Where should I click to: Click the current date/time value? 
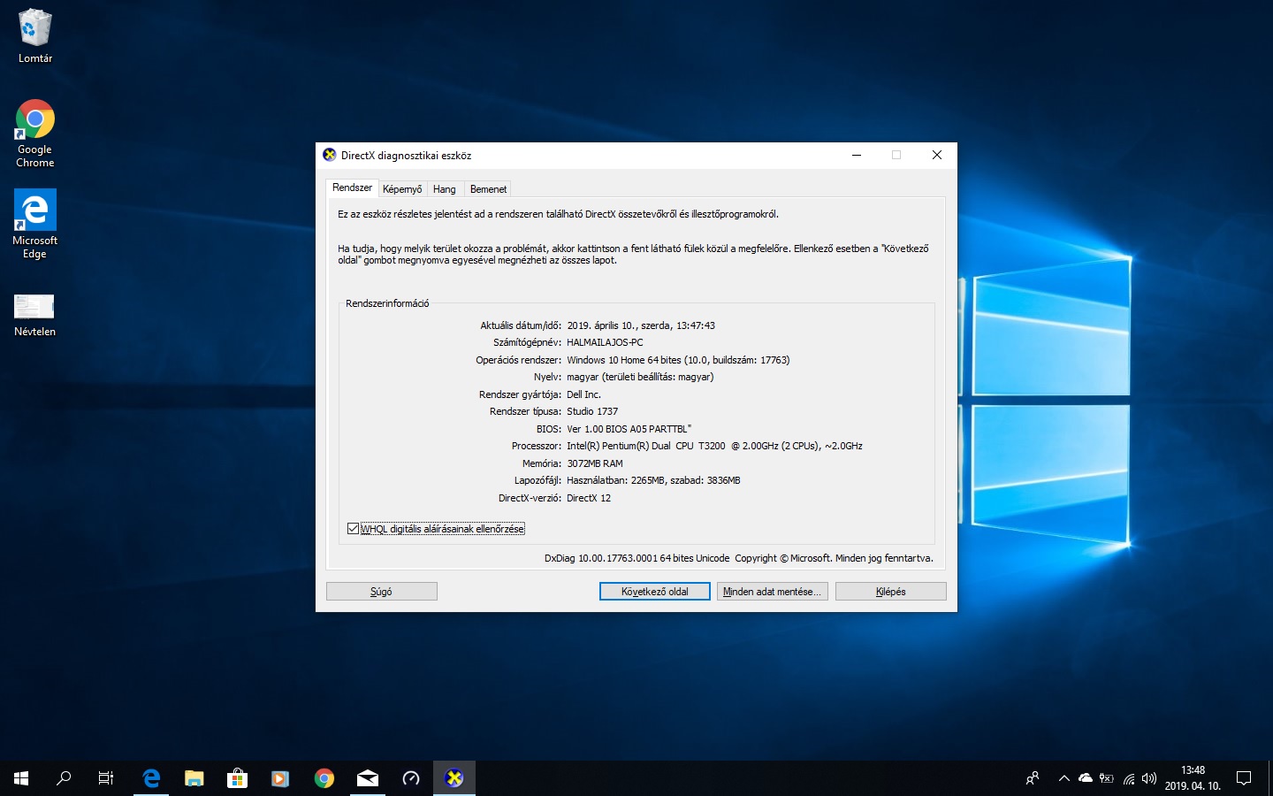641,325
